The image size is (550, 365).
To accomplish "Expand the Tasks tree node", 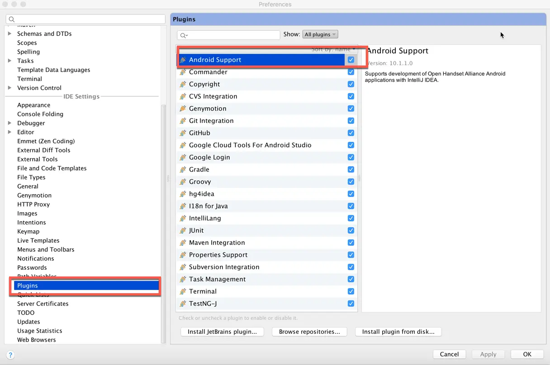I will [x=9, y=61].
